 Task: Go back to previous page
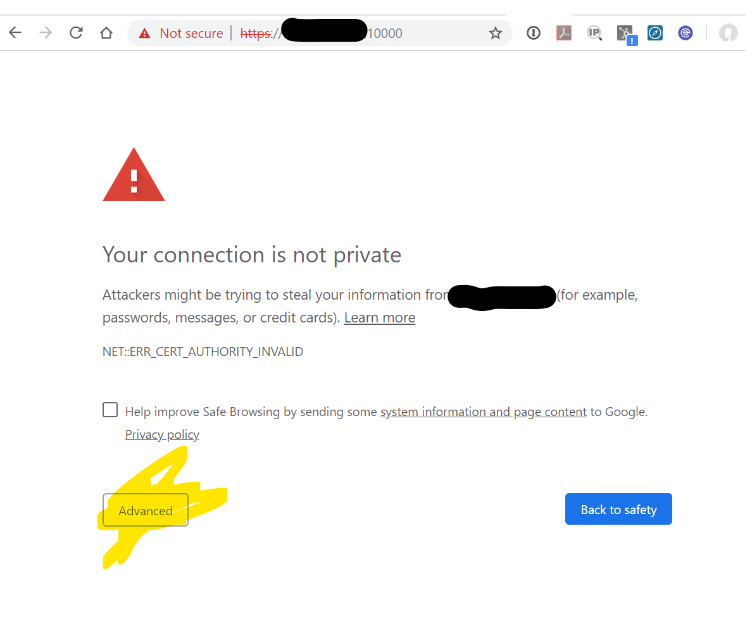point(15,33)
